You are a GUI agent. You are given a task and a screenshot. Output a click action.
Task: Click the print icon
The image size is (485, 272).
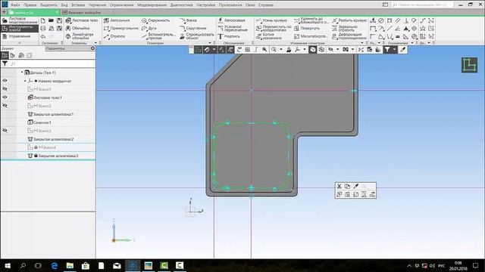(x=43, y=29)
